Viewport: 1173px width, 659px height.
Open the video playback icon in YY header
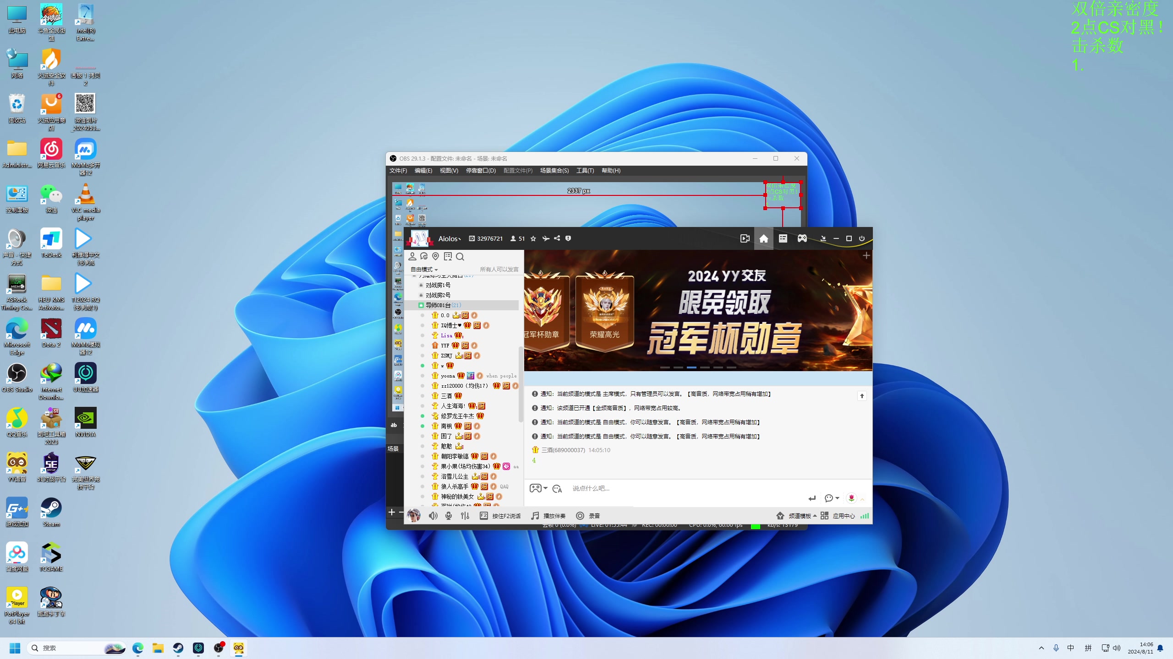pyautogui.click(x=745, y=238)
